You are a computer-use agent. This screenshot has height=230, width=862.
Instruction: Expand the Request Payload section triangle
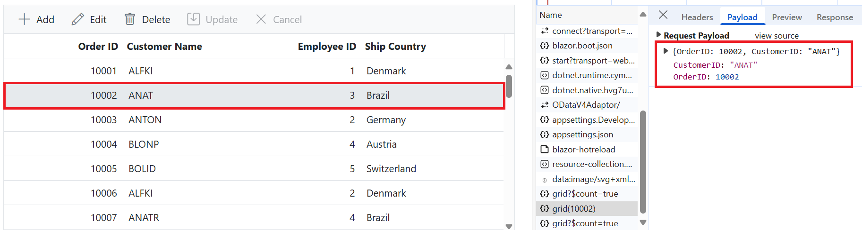[658, 35]
